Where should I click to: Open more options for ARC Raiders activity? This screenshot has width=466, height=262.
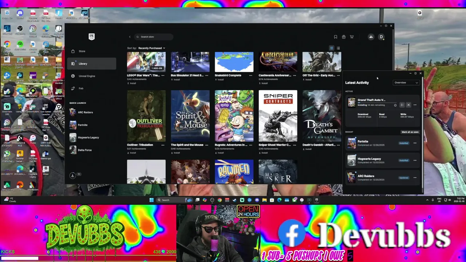tap(415, 178)
